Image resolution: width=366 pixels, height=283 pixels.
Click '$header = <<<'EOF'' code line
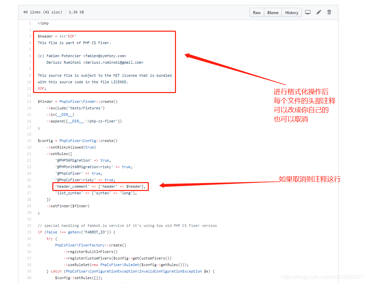57,36
